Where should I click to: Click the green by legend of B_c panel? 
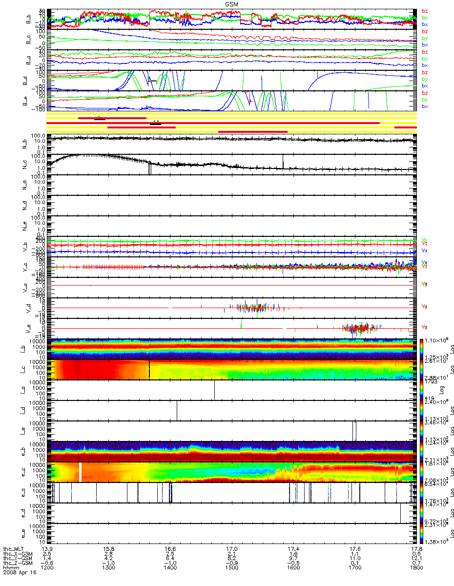[425, 38]
